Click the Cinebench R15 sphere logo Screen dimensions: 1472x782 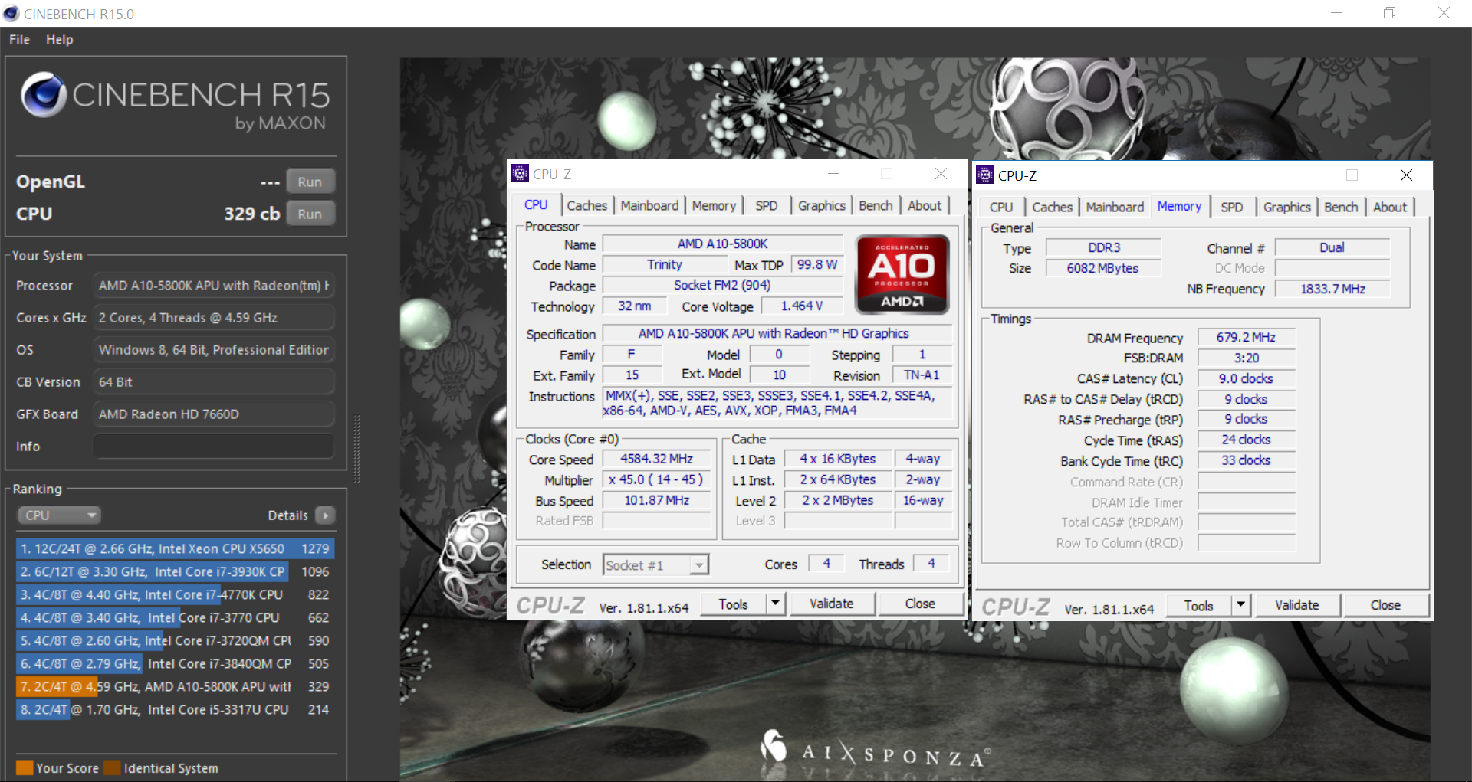43,95
